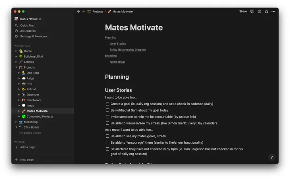Click the Dan Ferg person icon

[x=23, y=73]
